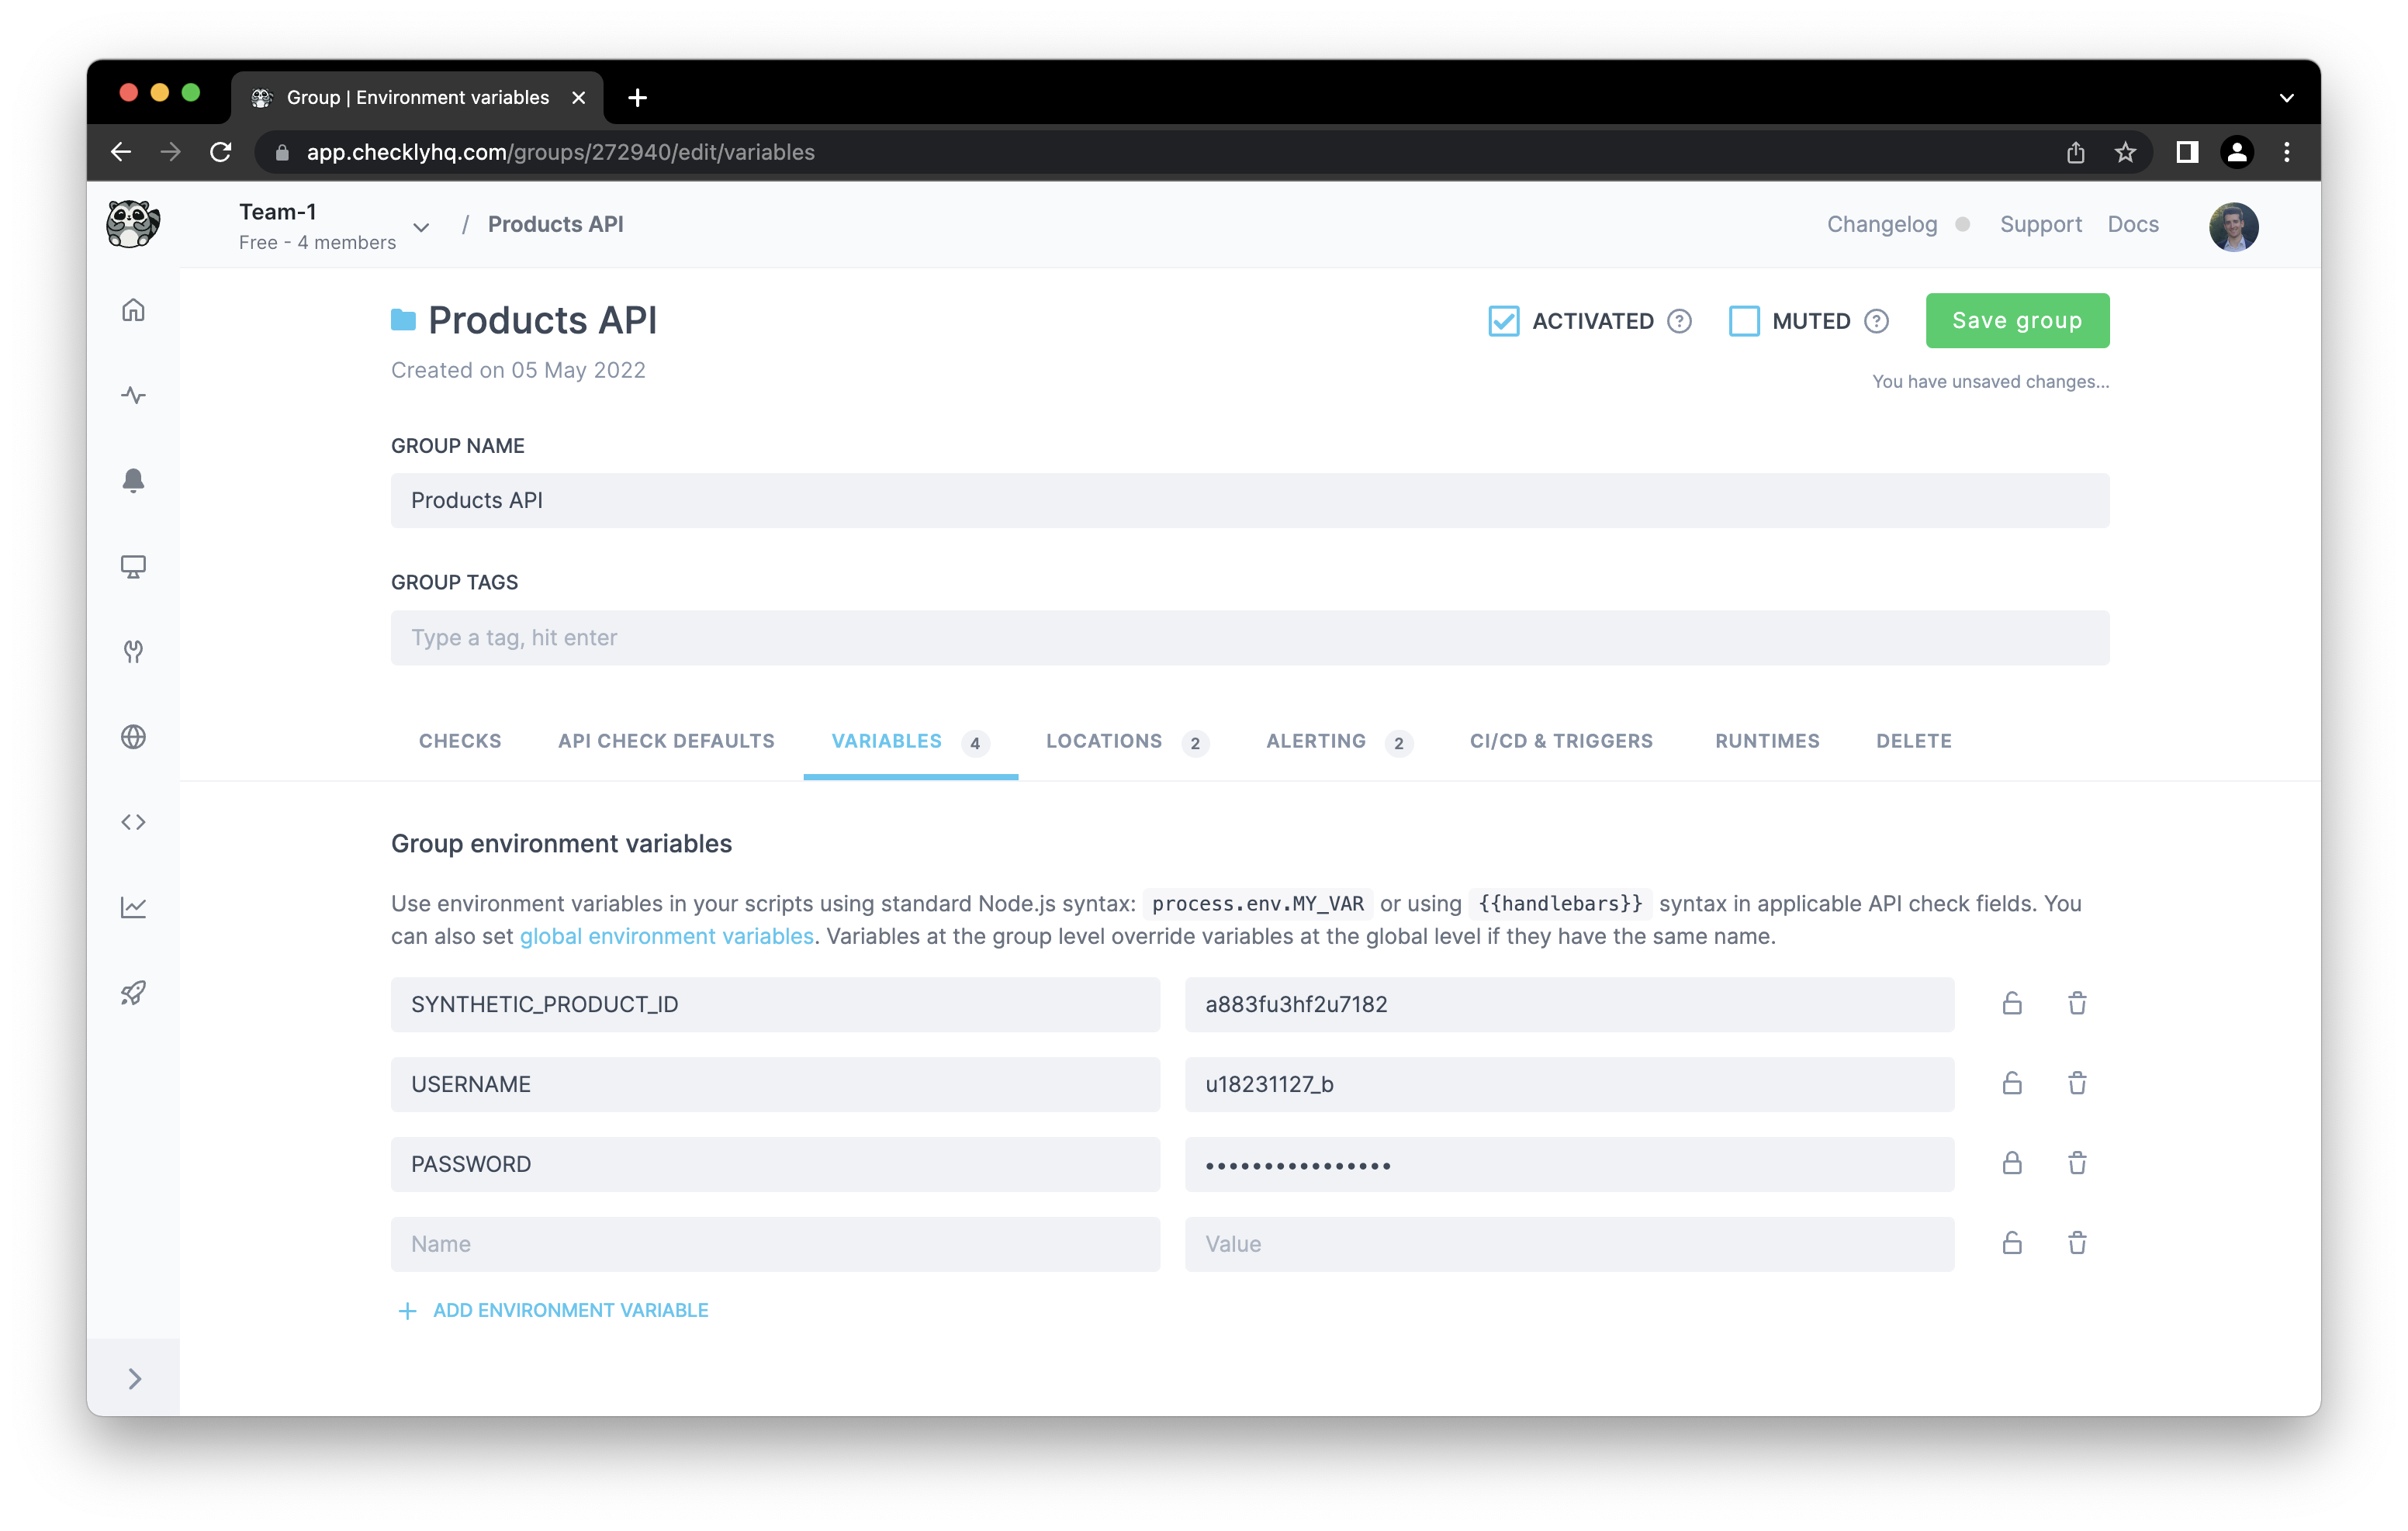This screenshot has height=1531, width=2408.
Task: Expand the Team-1 account dropdown
Action: (421, 227)
